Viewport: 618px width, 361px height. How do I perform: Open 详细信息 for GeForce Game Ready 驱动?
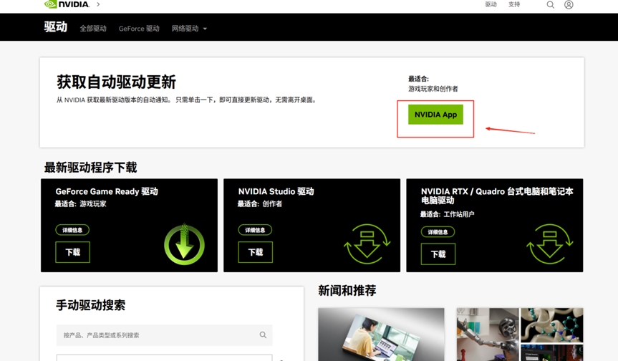tap(72, 230)
